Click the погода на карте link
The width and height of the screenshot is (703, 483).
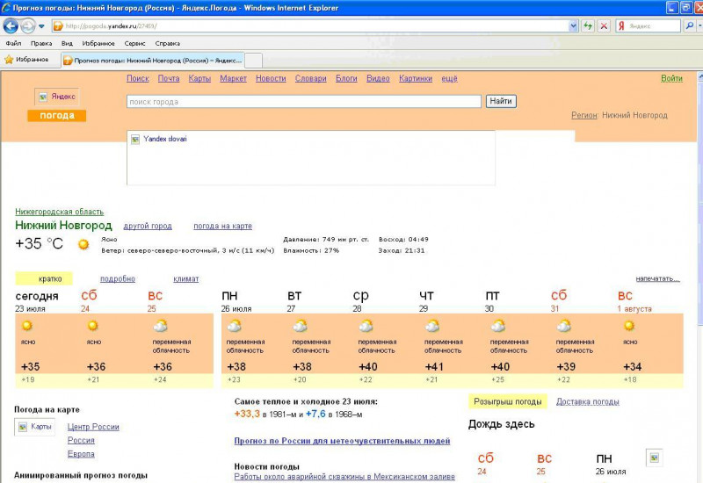tap(223, 226)
